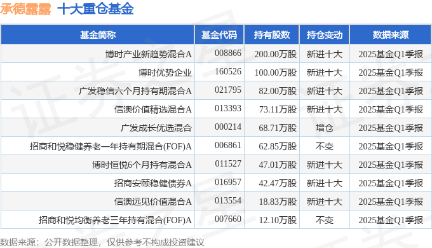Click the 47.01万股 holdings cell
The image size is (432, 248).
pyautogui.click(x=278, y=165)
